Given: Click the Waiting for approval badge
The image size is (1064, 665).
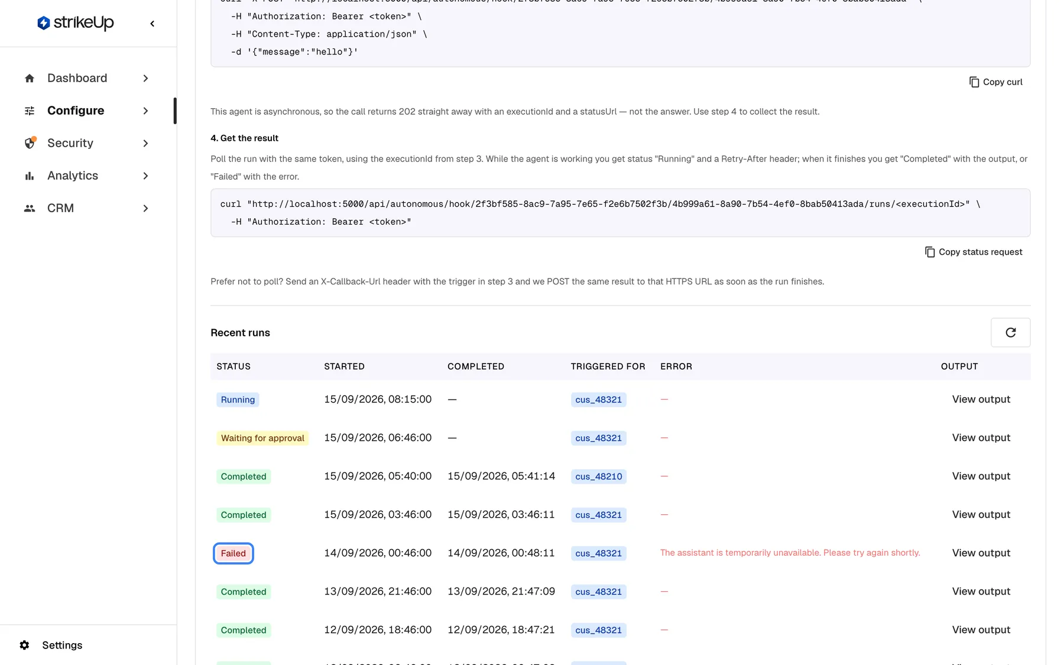Looking at the screenshot, I should click(x=262, y=438).
